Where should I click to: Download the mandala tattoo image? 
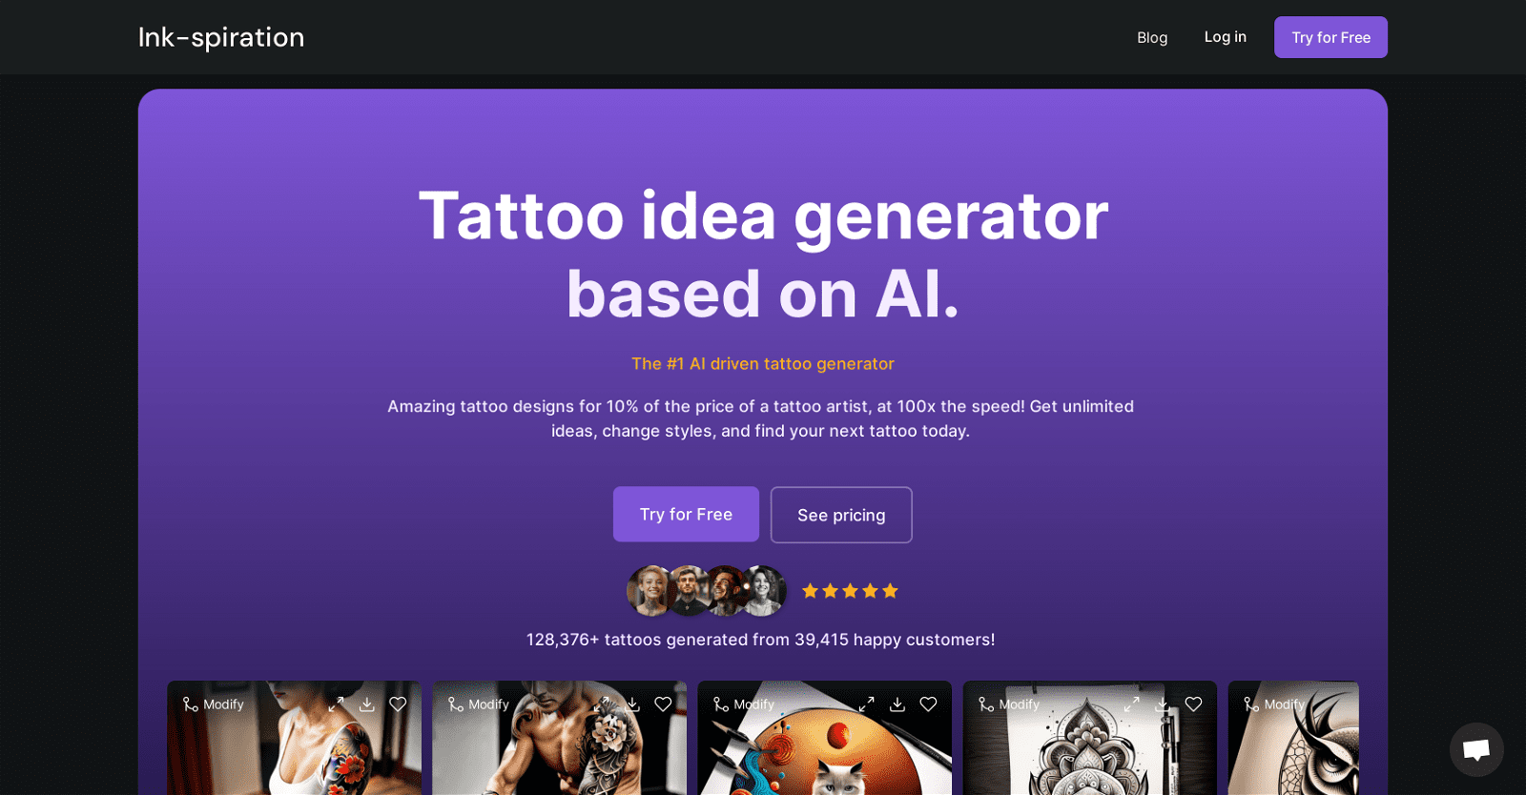1163,704
